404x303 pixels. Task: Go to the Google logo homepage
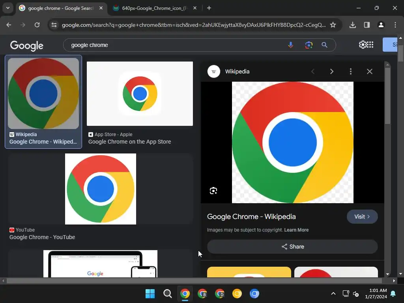pyautogui.click(x=26, y=46)
